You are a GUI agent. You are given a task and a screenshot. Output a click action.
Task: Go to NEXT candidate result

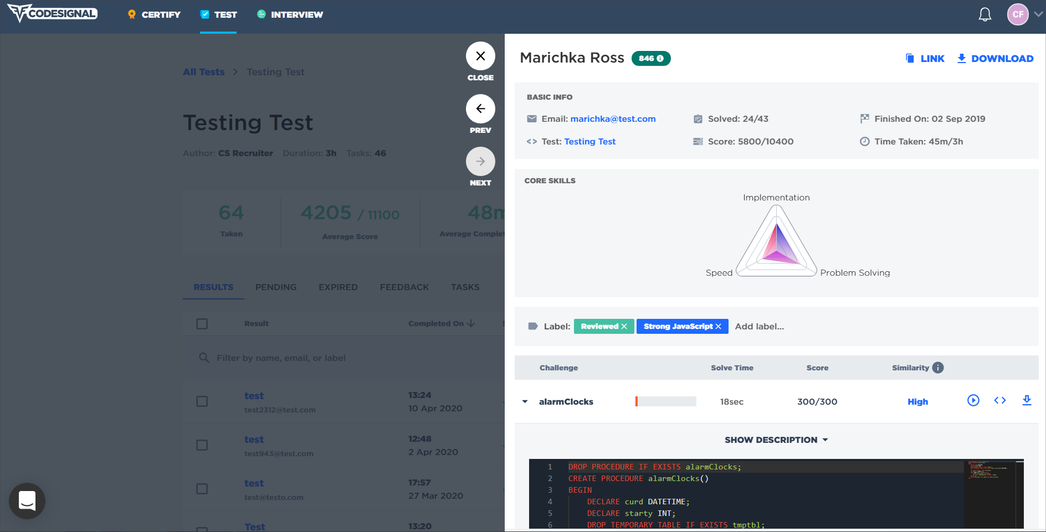click(x=480, y=162)
